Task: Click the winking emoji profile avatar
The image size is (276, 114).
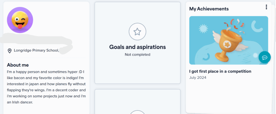Action: [x=20, y=20]
